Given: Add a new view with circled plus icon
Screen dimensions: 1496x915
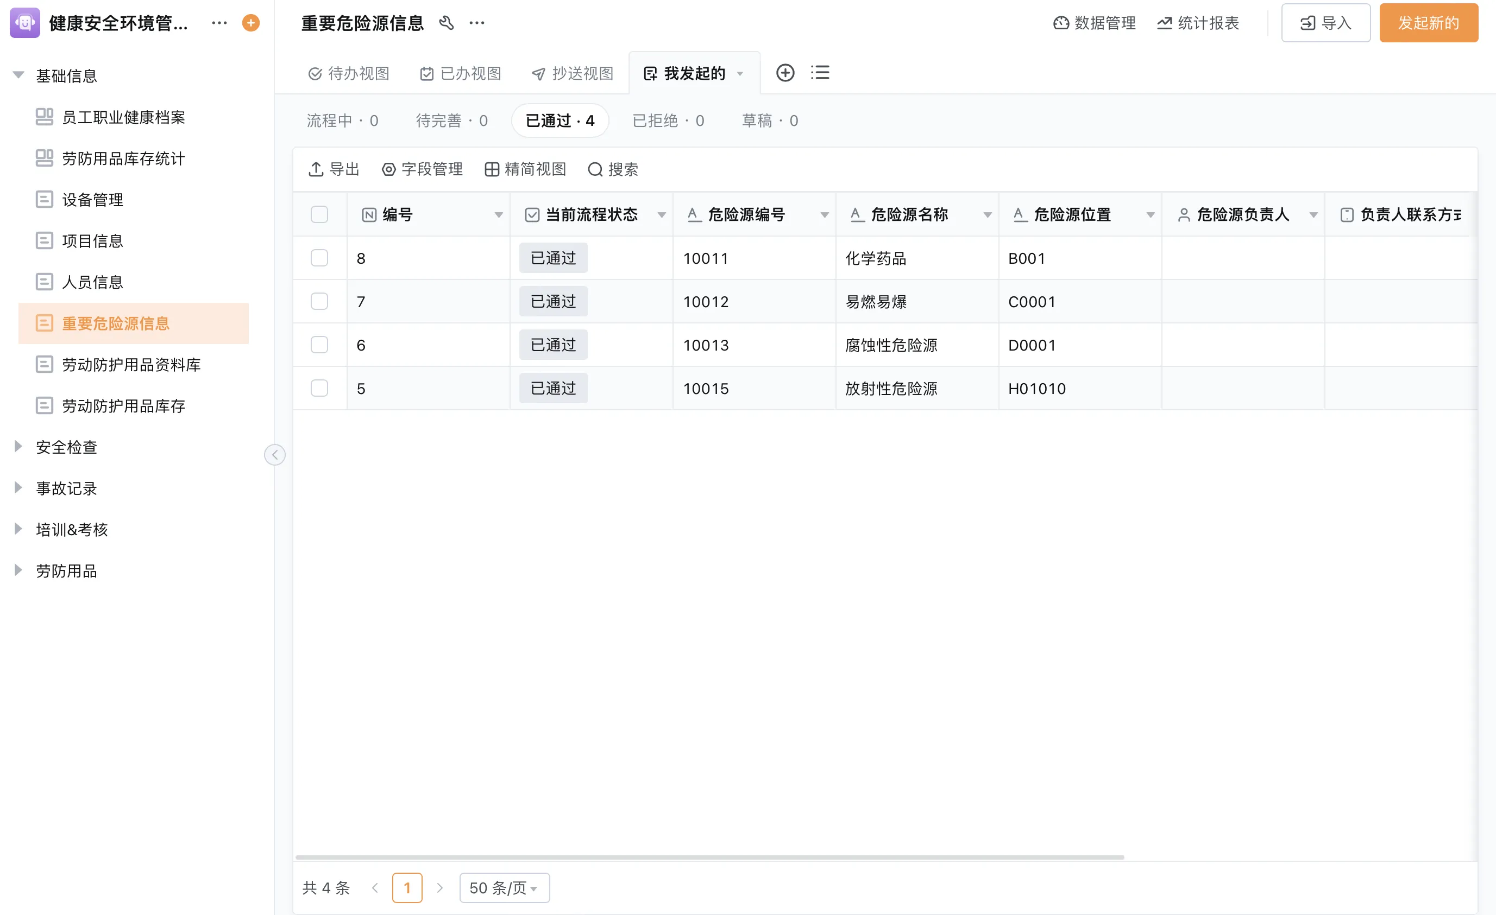Looking at the screenshot, I should (785, 73).
